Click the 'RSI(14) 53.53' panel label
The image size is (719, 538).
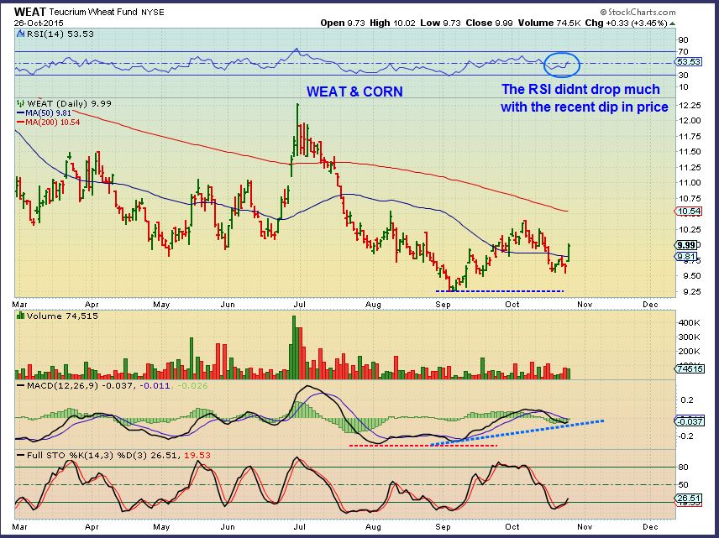pyautogui.click(x=60, y=34)
